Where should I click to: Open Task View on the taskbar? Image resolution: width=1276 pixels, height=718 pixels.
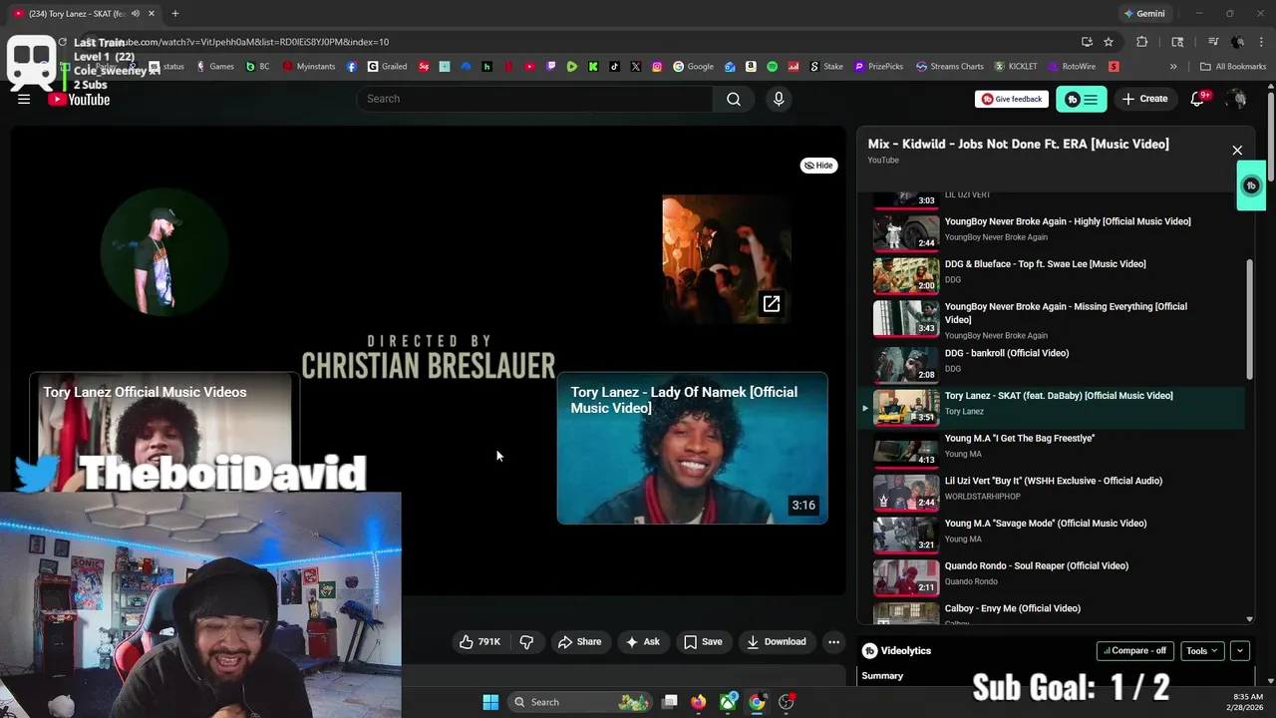point(670,702)
